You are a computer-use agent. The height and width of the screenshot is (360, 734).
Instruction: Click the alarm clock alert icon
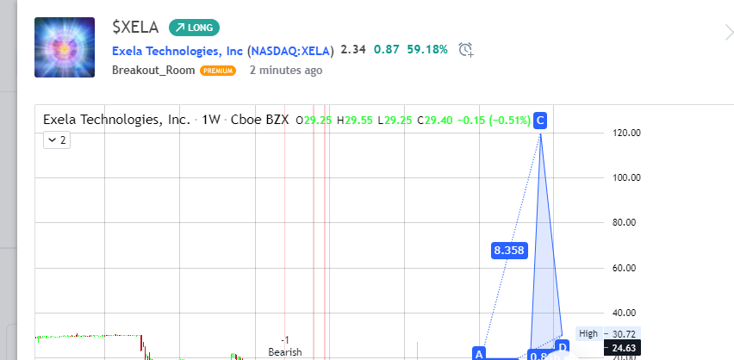(x=466, y=49)
